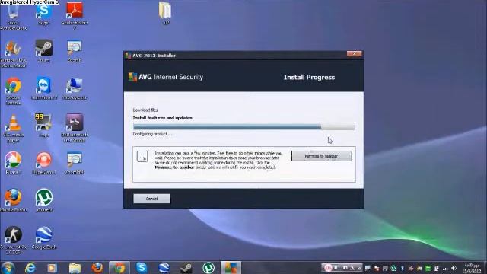Viewport: 487px width, 274px height.
Task: Open the VLC media player shortcut
Action: [13, 129]
